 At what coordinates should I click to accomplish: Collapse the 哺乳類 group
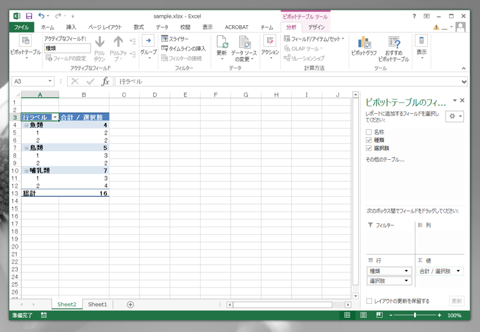coord(26,170)
